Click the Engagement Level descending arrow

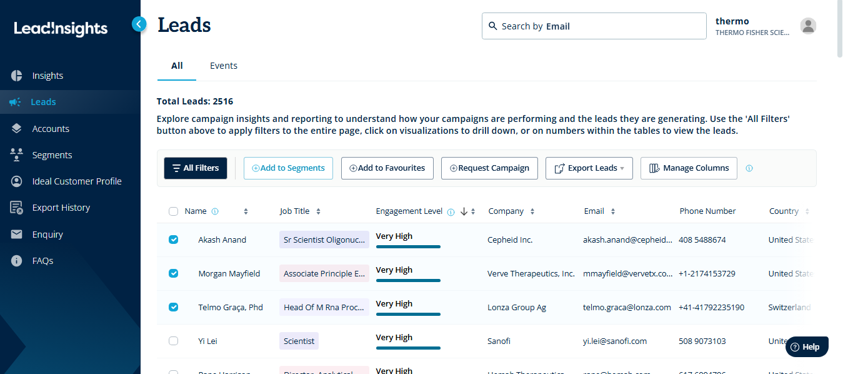(464, 211)
